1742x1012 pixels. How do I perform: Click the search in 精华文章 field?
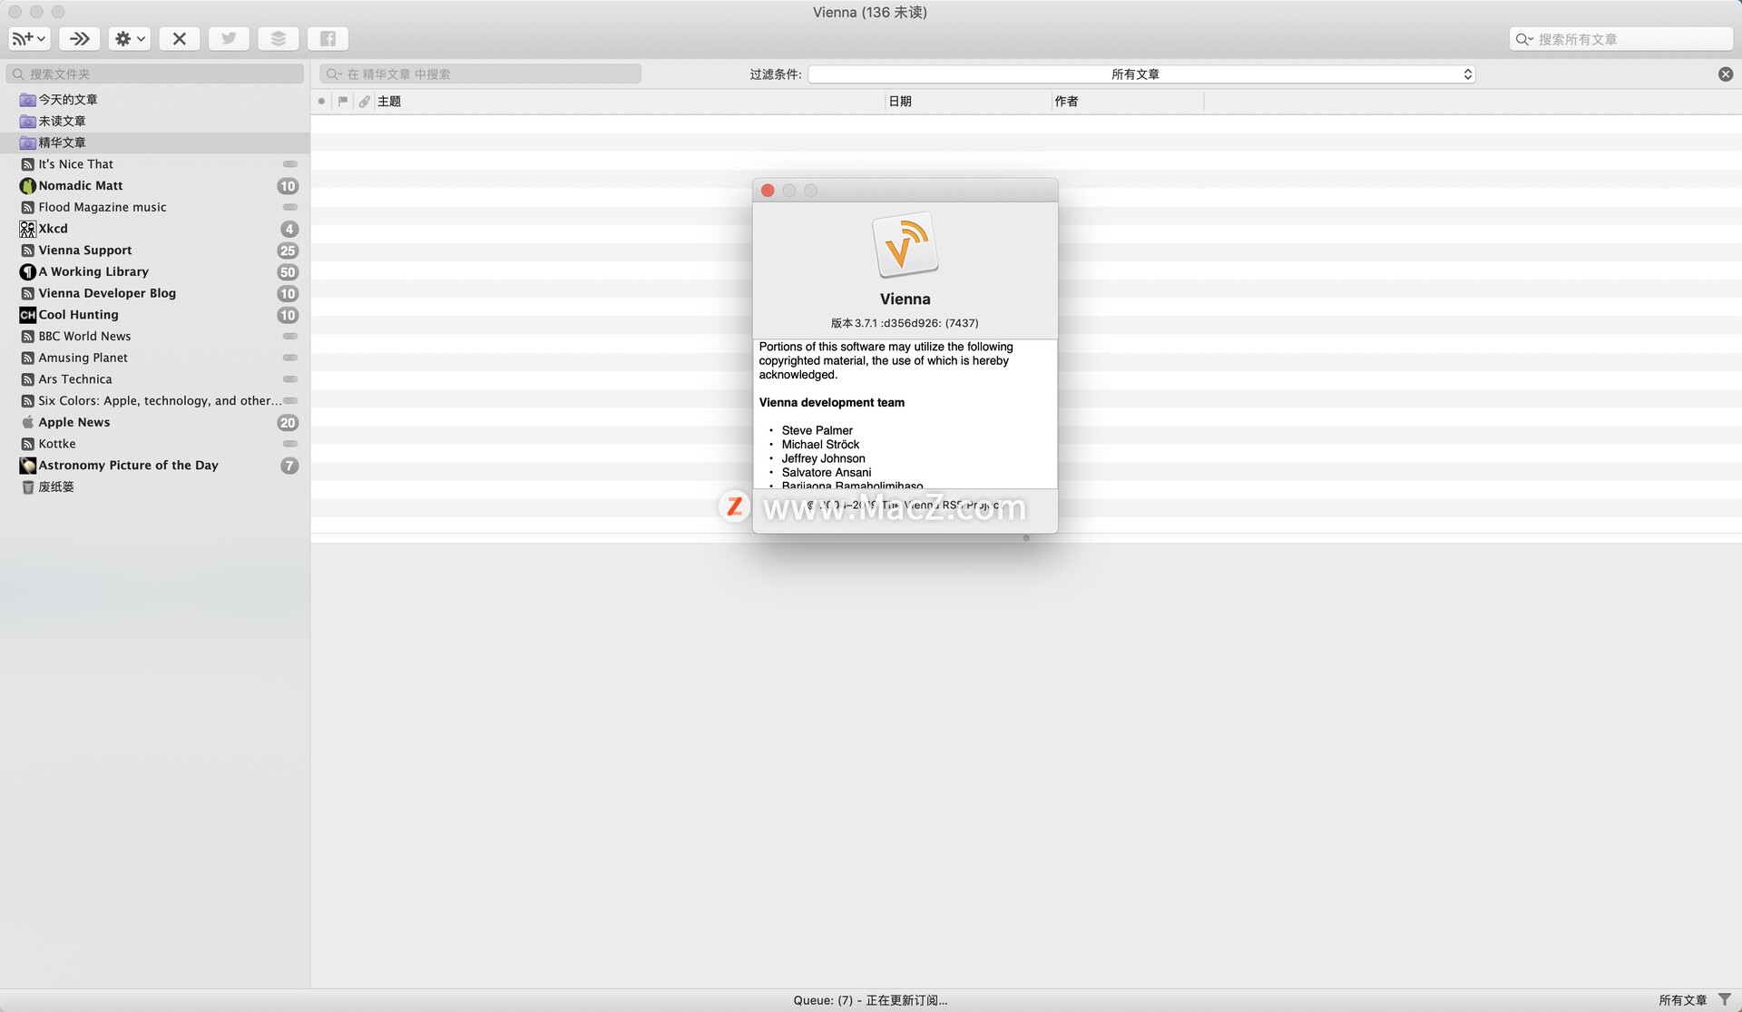click(x=481, y=74)
